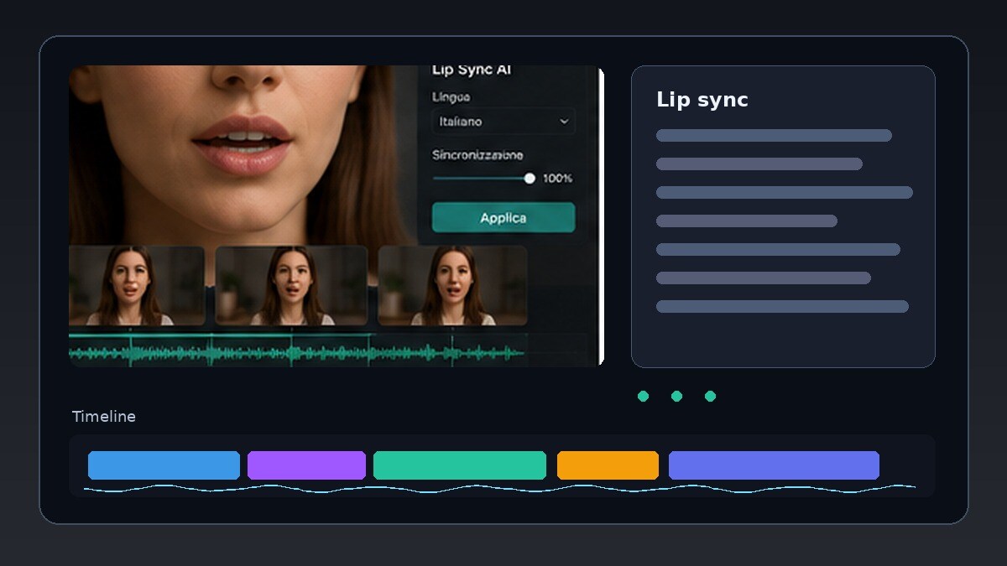Select the blue timeline clip

click(164, 465)
